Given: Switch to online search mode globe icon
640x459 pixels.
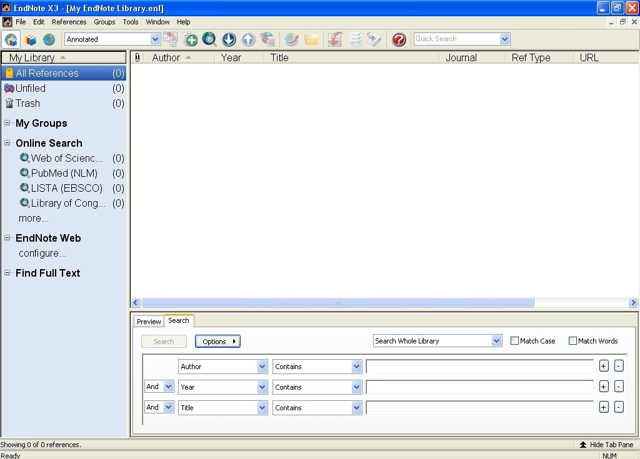Looking at the screenshot, I should coord(49,39).
